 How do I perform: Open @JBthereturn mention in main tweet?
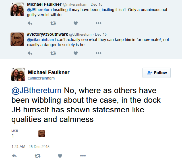click(36, 91)
